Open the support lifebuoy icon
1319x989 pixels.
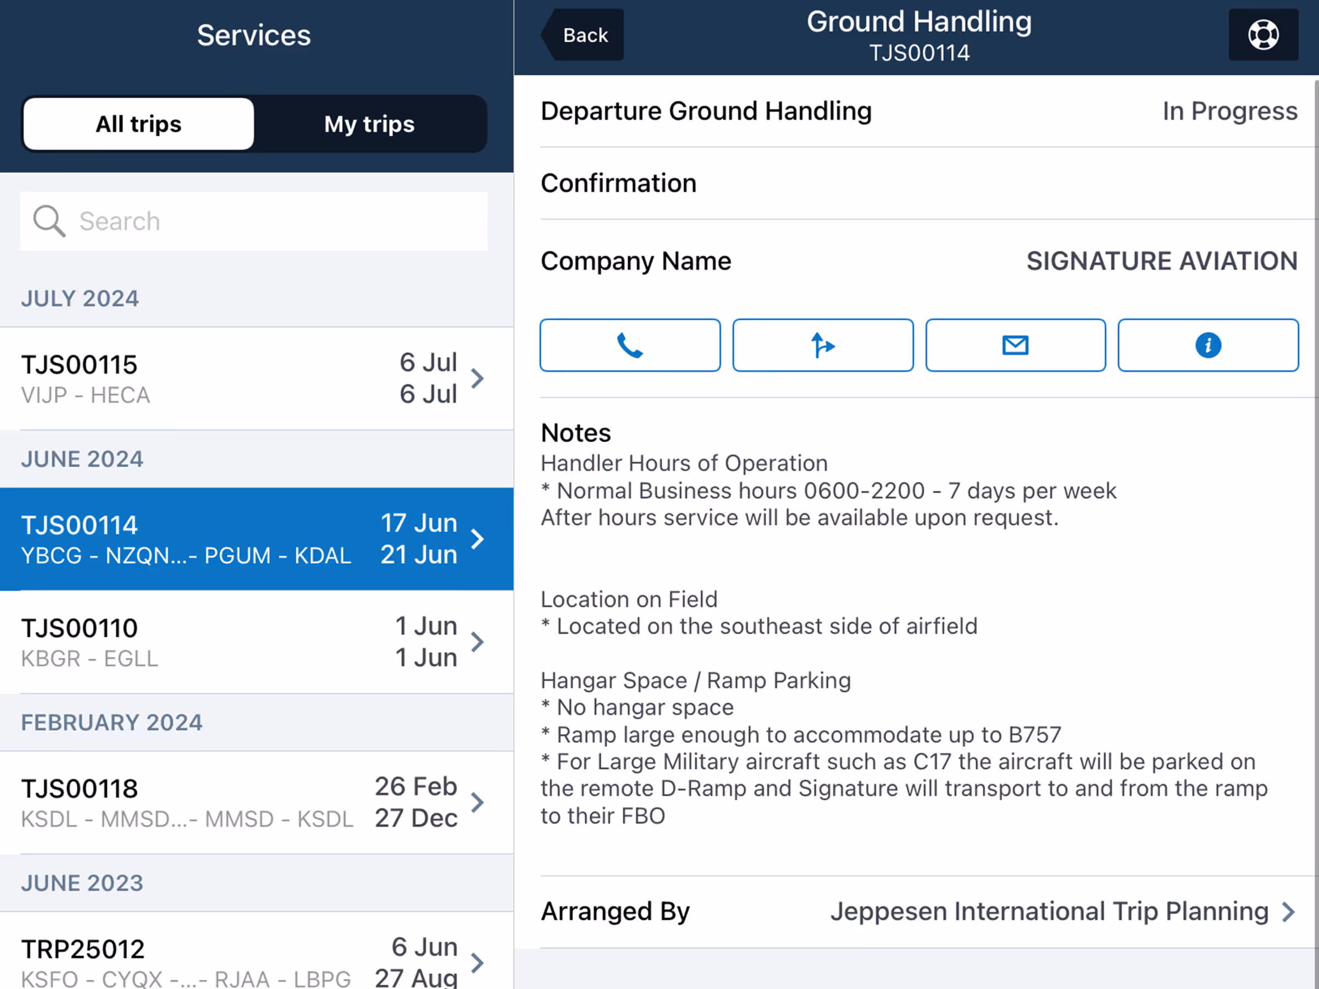coord(1263,35)
